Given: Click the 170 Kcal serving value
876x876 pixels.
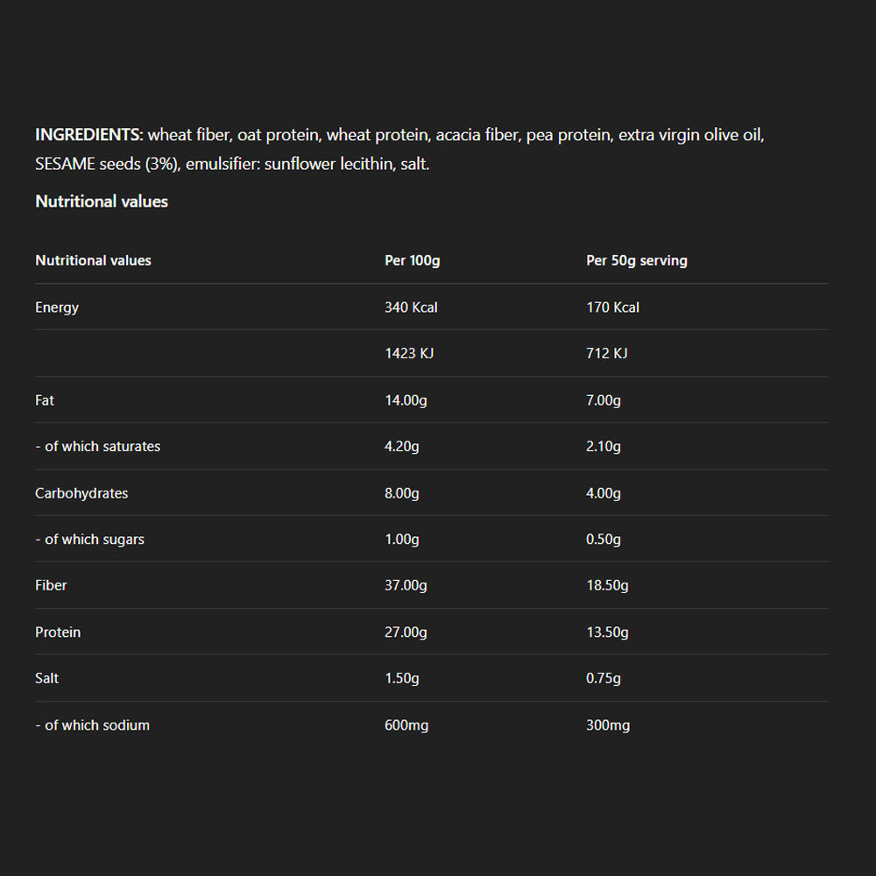Looking at the screenshot, I should coord(612,307).
